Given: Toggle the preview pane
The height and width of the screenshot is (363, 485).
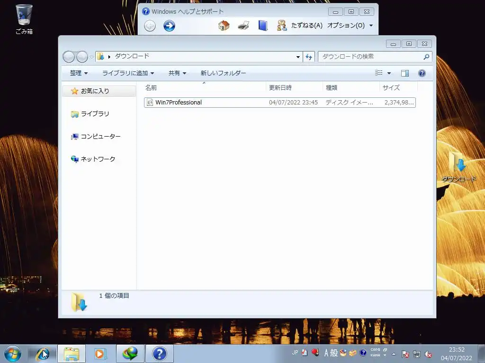Looking at the screenshot, I should click(x=405, y=73).
